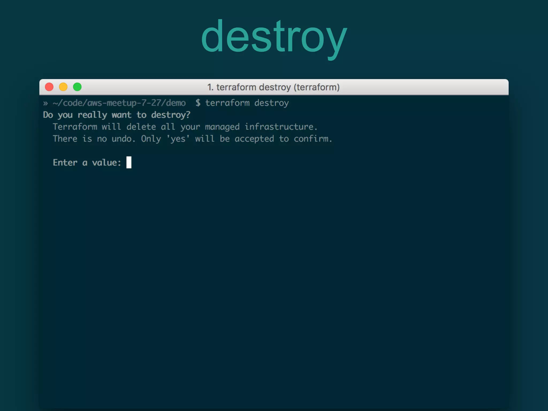Image resolution: width=548 pixels, height=411 pixels.
Task: Click 'Terraform will delete all your managed infrastructure.'
Action: tap(185, 127)
